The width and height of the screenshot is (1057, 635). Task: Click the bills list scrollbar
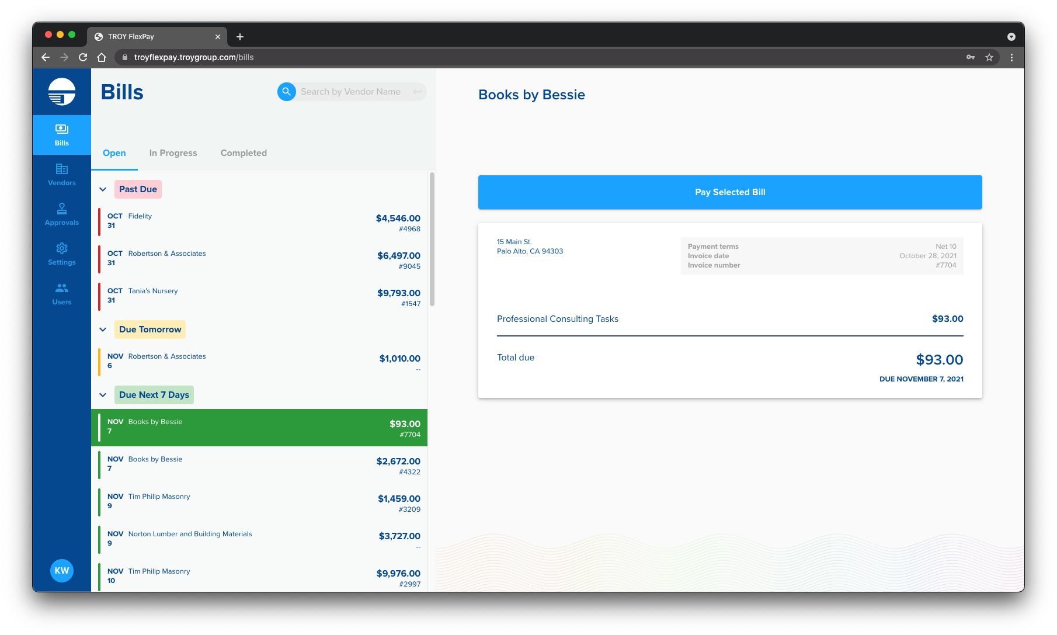(432, 240)
